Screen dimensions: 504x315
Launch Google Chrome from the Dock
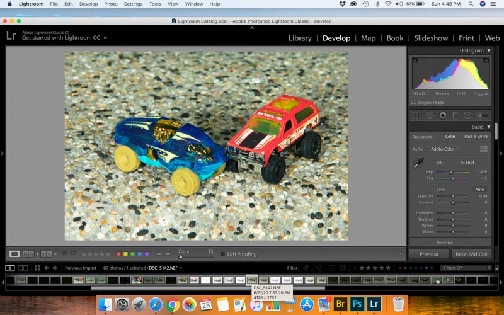point(172,304)
